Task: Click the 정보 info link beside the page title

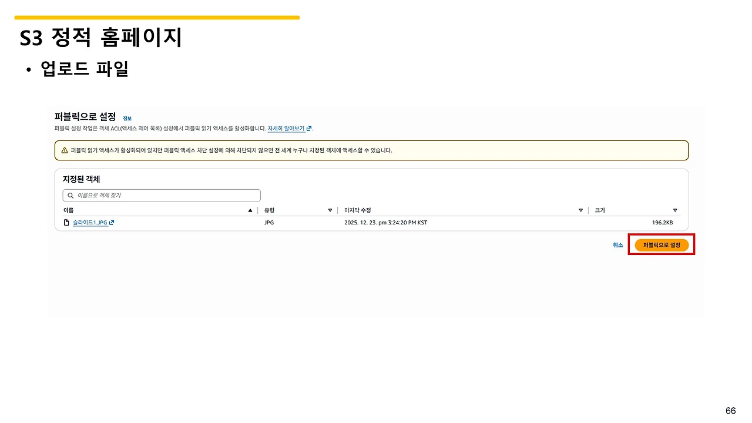Action: click(127, 118)
